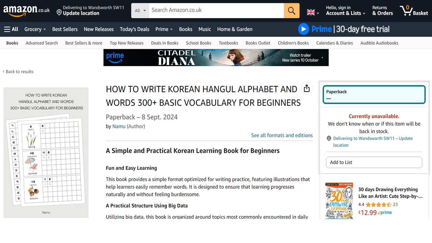432x243 pixels.
Task: Click the 23 reviews count
Action: pos(395,205)
